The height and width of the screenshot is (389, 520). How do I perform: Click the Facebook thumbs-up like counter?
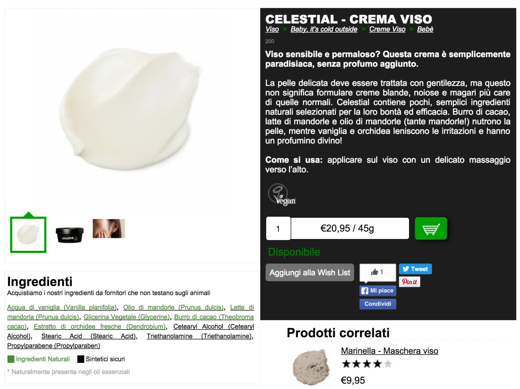[378, 272]
